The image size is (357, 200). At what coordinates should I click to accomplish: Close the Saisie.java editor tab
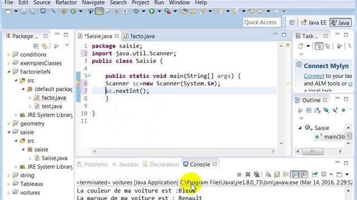pos(117,36)
